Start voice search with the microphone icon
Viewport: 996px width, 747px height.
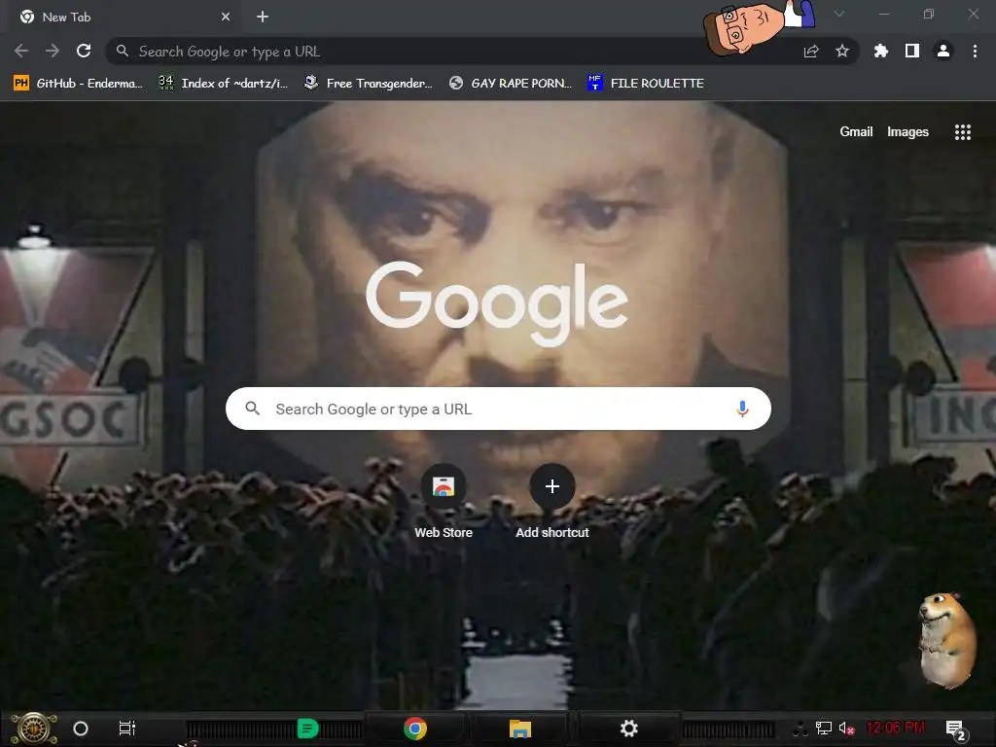click(742, 409)
